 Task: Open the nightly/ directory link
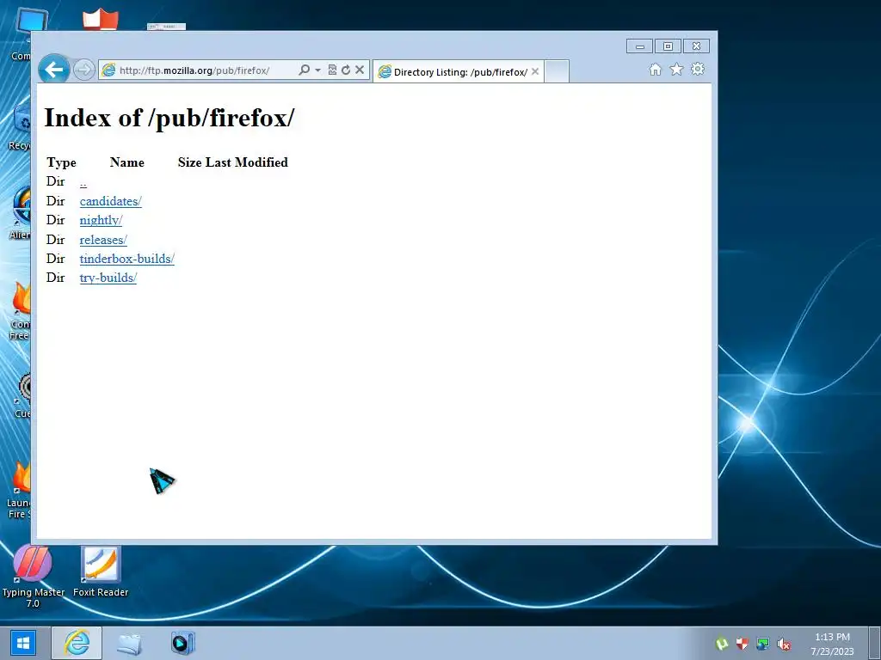[102, 221]
